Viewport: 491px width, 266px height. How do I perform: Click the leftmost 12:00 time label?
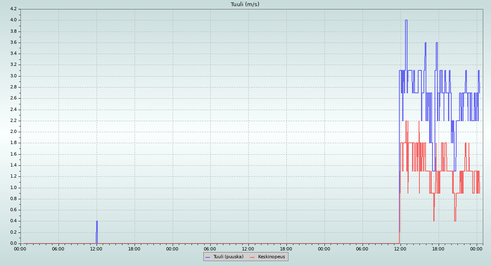97,249
